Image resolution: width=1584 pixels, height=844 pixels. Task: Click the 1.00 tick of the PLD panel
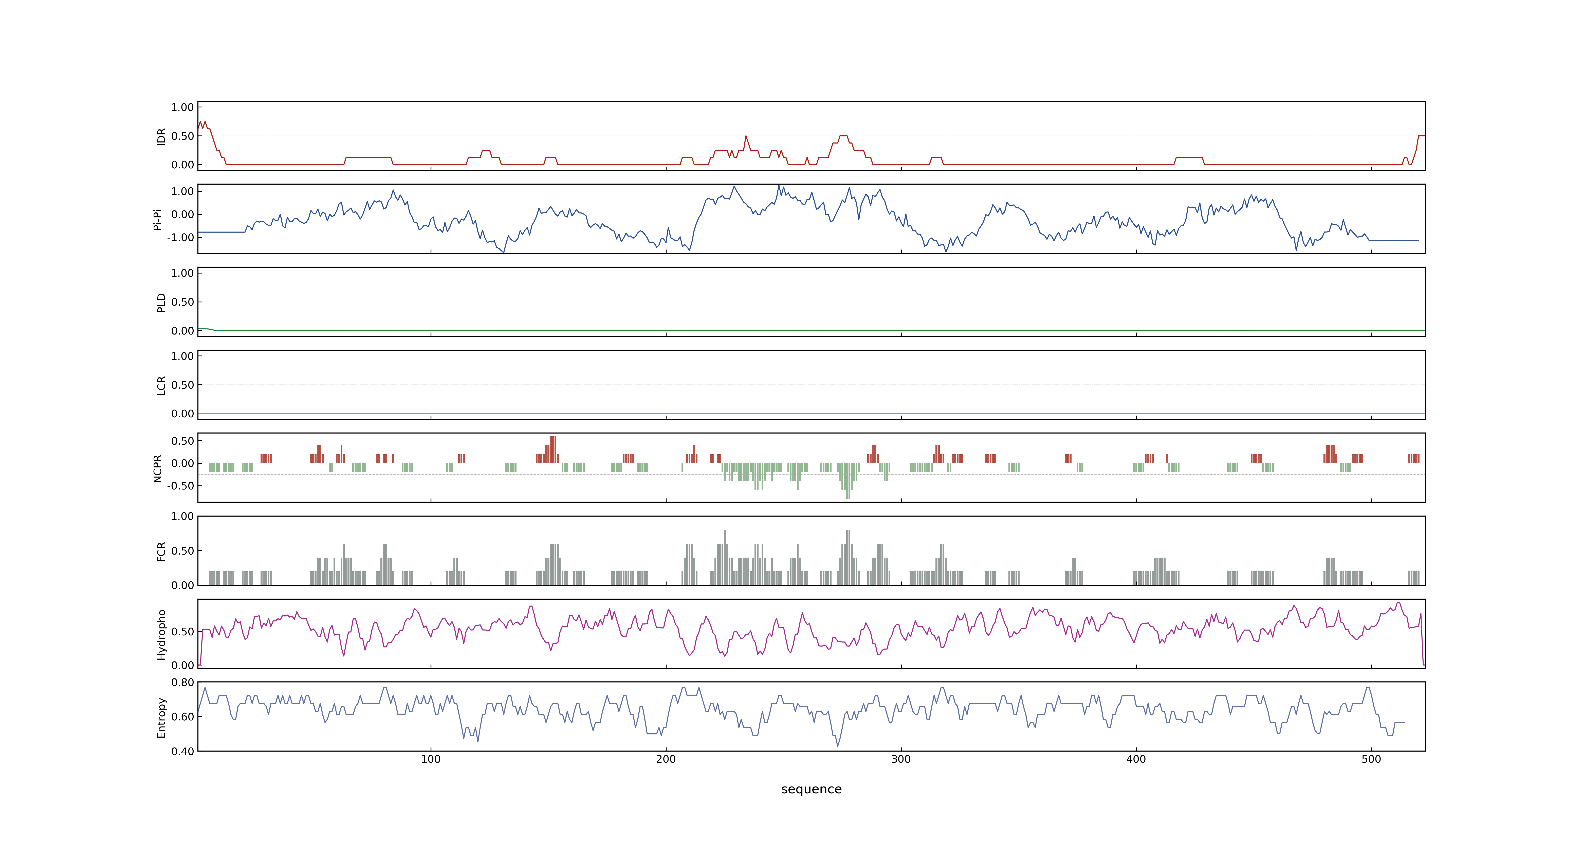click(x=183, y=273)
